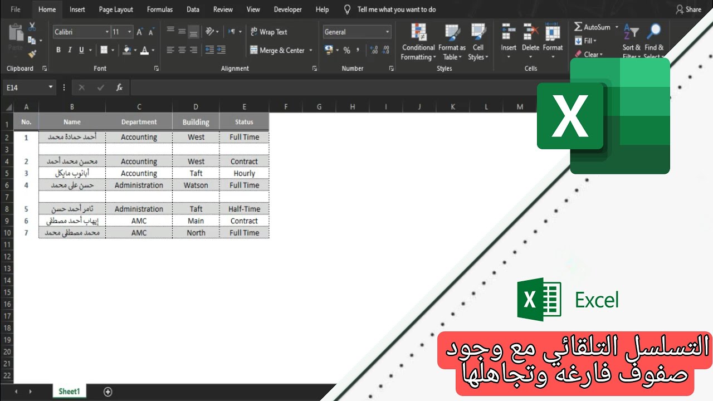The image size is (713, 401).
Task: Toggle Wrap Text
Action: 269,32
